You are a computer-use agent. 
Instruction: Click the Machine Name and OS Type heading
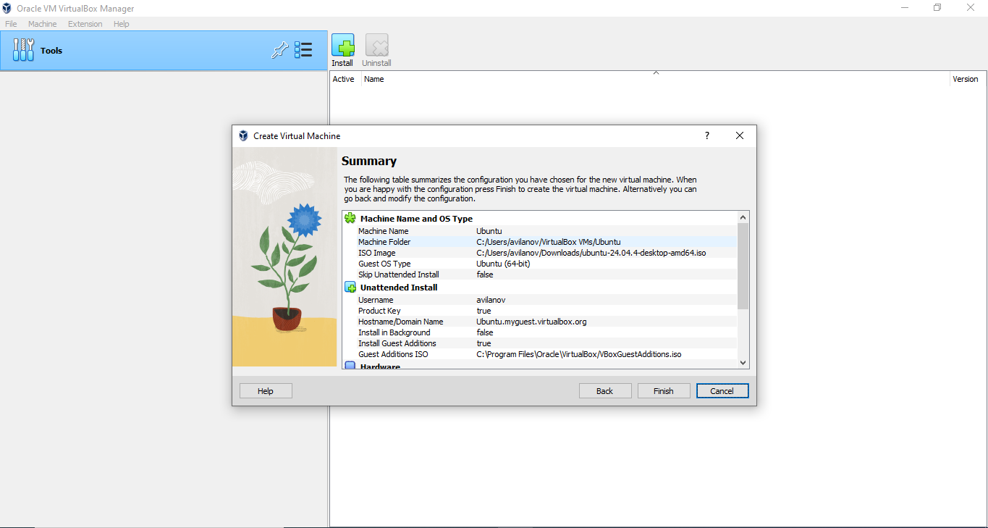click(416, 219)
